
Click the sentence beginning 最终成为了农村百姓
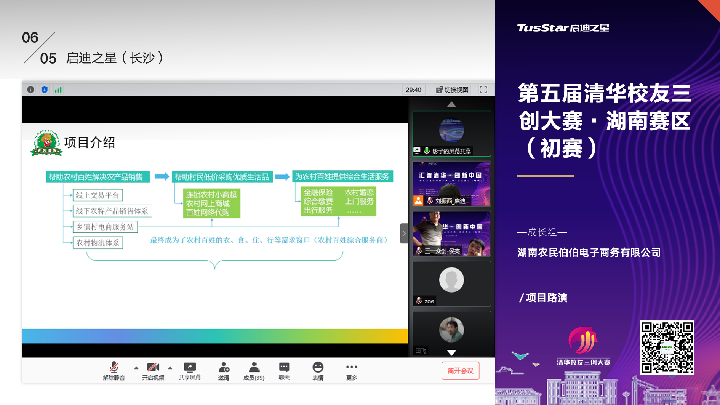click(269, 240)
